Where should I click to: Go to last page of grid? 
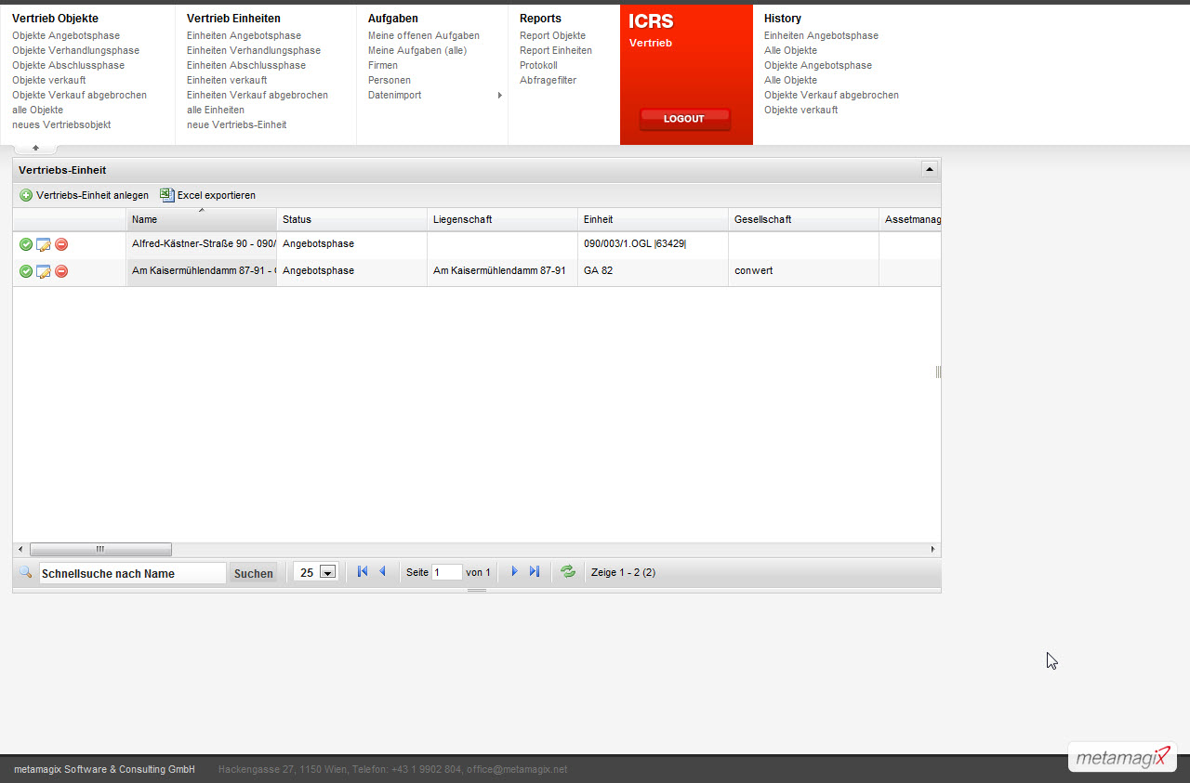(534, 571)
